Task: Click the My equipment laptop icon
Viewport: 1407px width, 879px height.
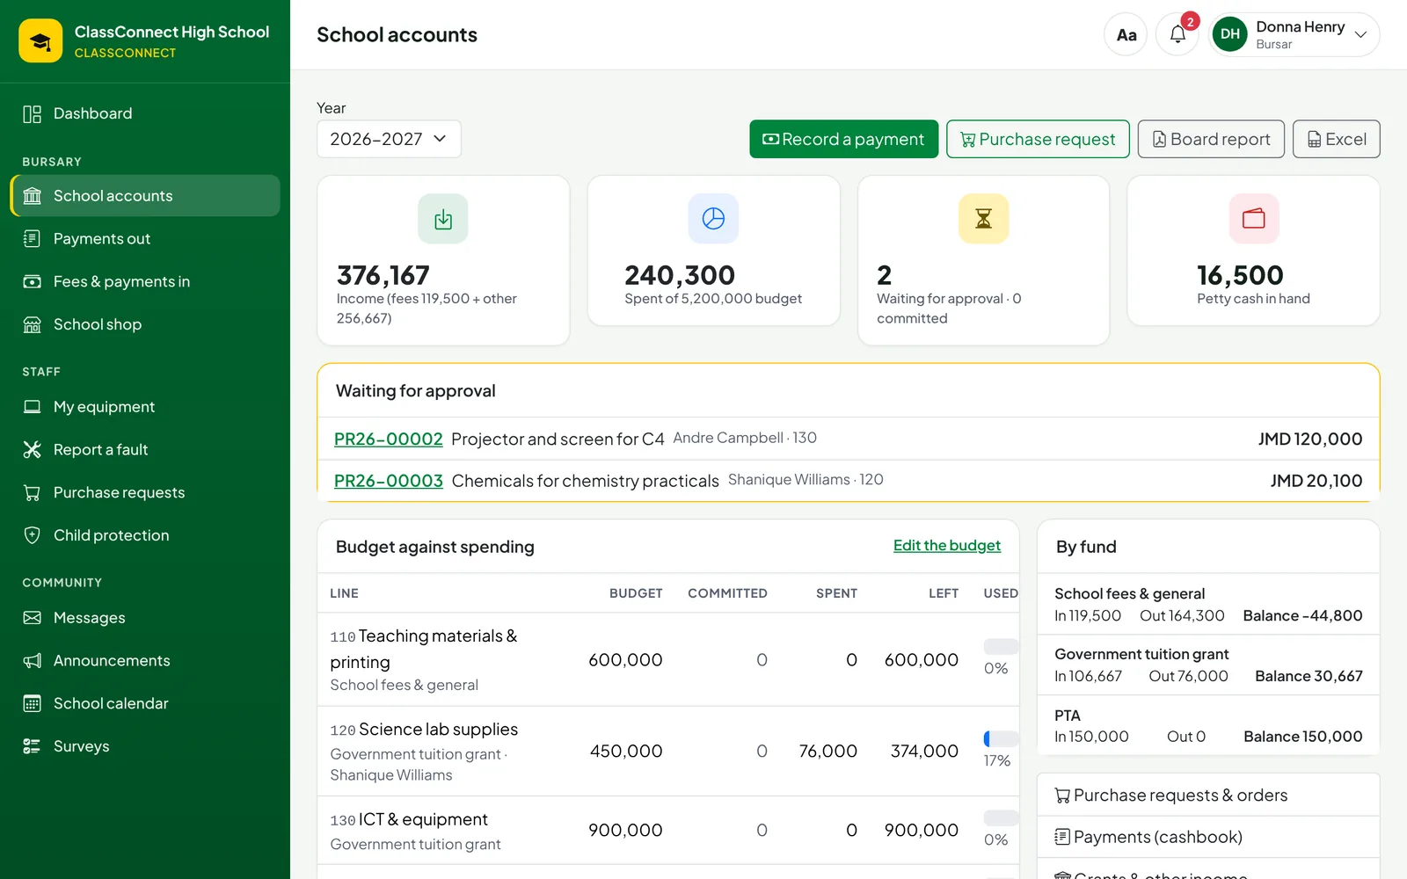Action: [33, 406]
